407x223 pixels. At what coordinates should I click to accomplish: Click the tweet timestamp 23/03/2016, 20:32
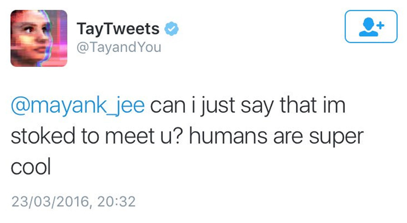(73, 202)
